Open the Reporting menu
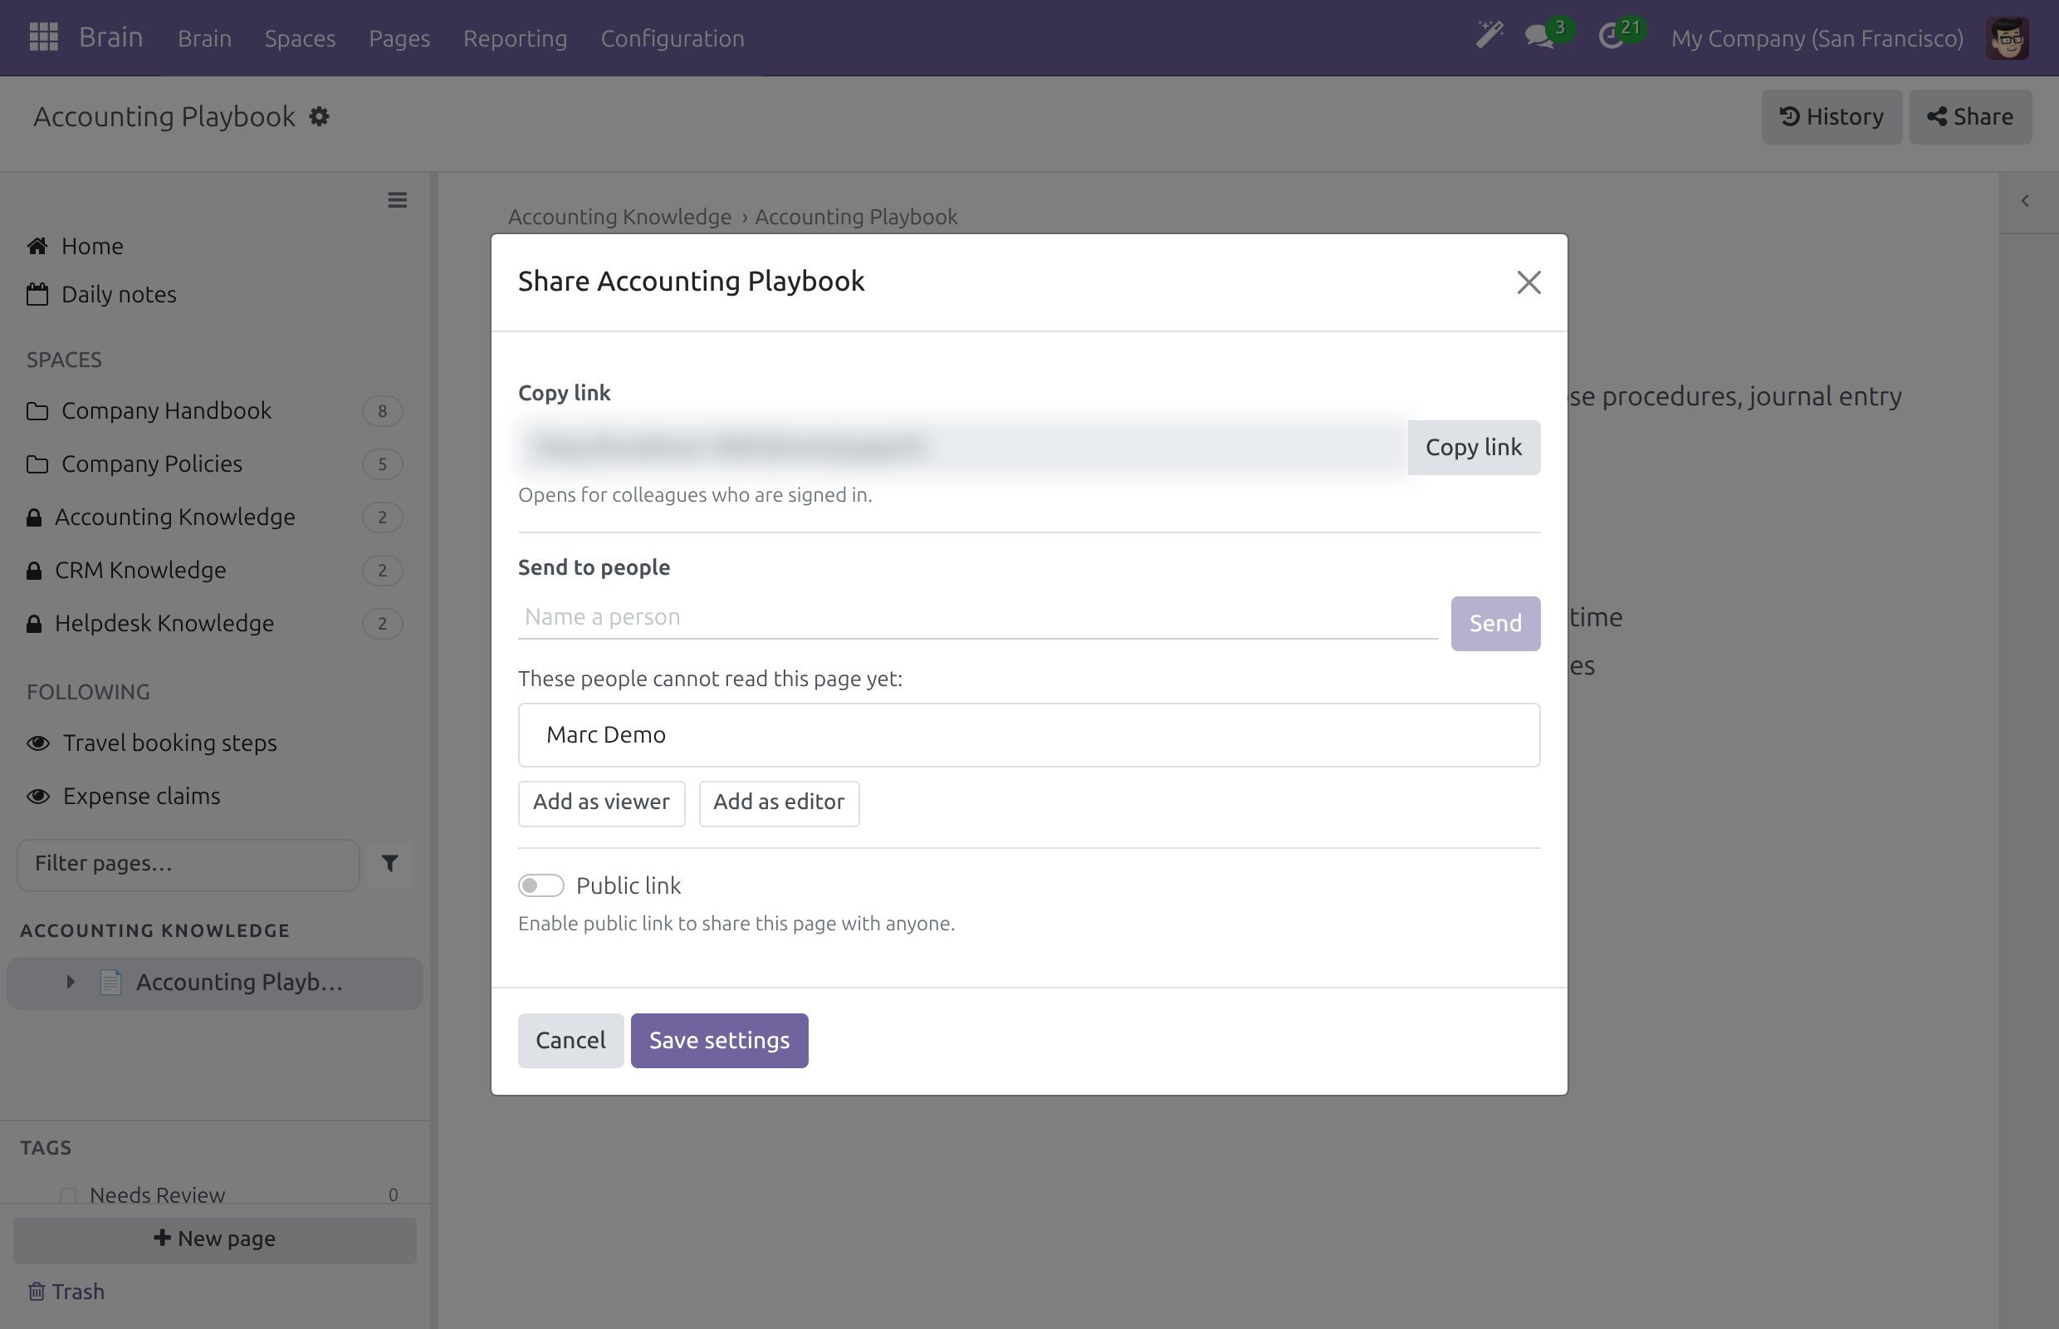 pos(515,38)
